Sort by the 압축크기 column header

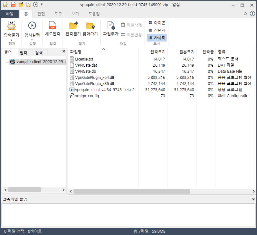(x=153, y=52)
